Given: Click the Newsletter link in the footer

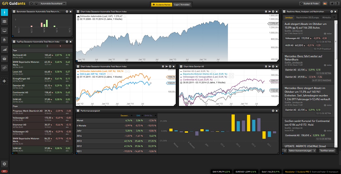Looking at the screenshot, I should 290,172.
